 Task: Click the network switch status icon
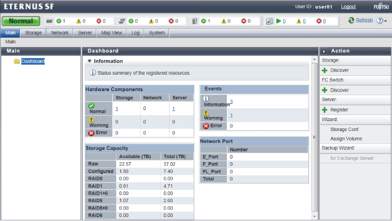122,21
